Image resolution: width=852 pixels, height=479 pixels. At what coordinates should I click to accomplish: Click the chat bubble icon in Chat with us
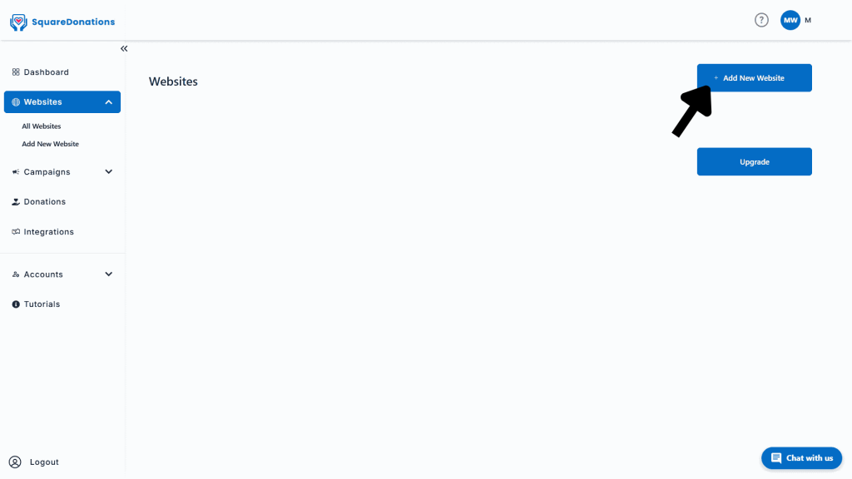[776, 458]
